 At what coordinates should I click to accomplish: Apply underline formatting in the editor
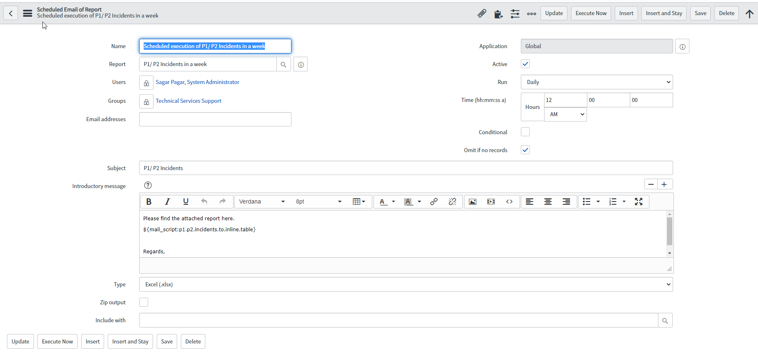186,201
